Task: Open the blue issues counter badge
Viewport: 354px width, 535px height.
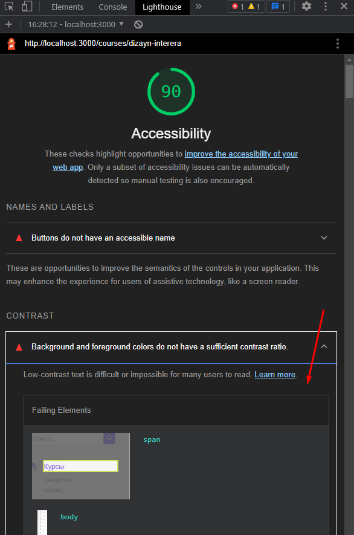Action: [278, 7]
